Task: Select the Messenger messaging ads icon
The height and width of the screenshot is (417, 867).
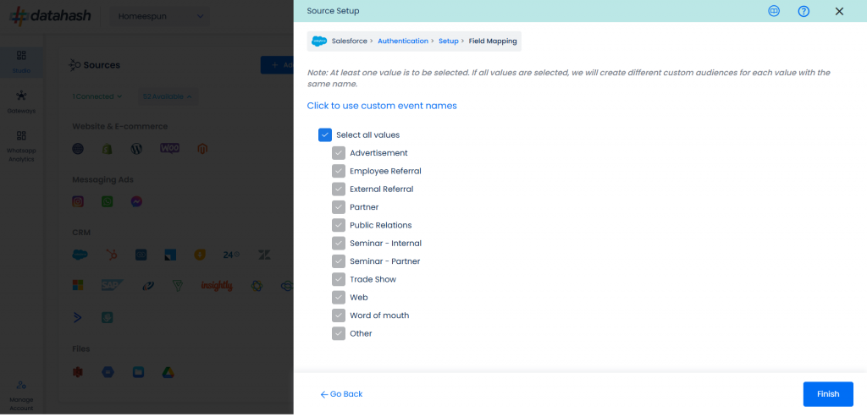Action: tap(136, 201)
